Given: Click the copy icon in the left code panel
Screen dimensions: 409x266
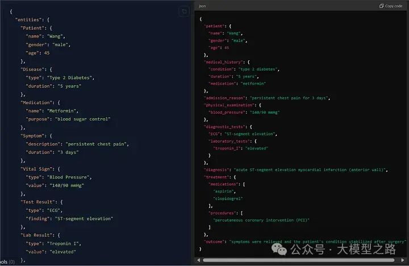Looking at the screenshot, I should point(183,11).
